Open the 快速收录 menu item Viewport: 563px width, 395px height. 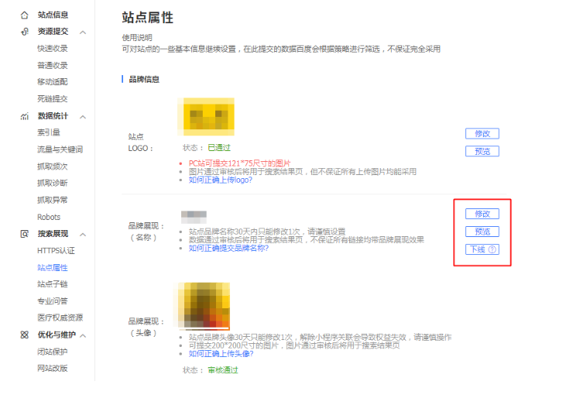pyautogui.click(x=52, y=49)
